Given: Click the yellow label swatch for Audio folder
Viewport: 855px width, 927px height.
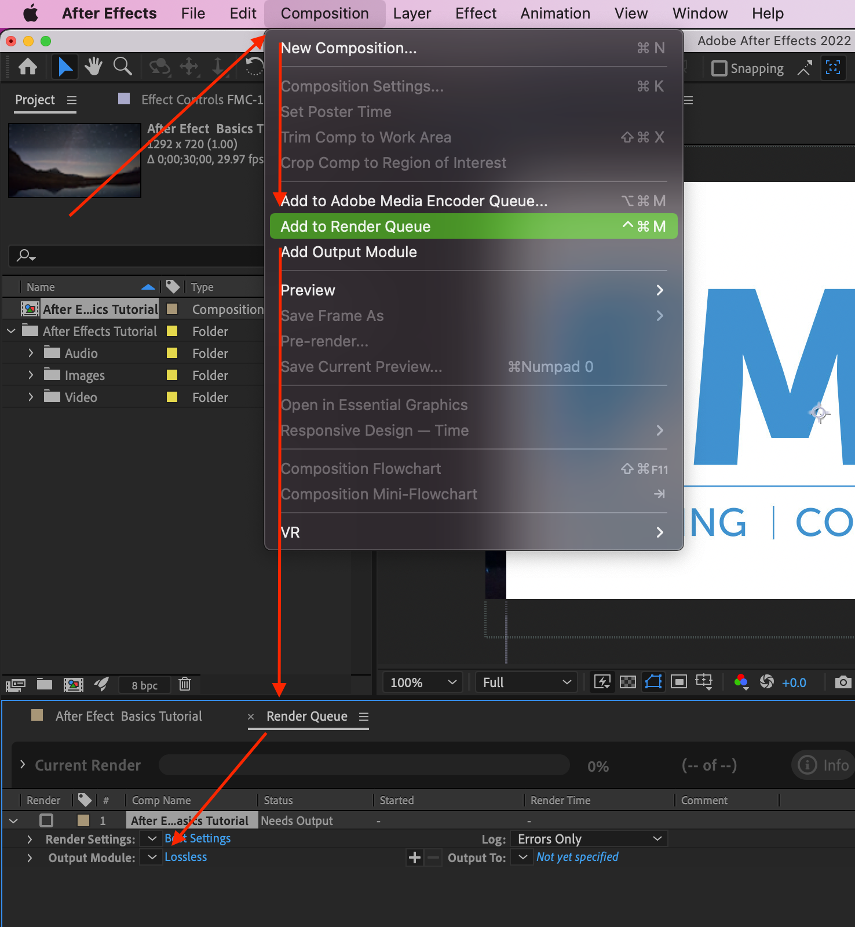Looking at the screenshot, I should [172, 353].
